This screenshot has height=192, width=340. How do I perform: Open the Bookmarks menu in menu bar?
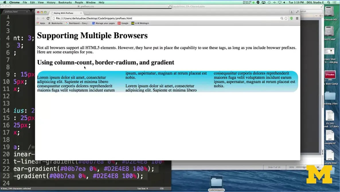click(x=65, y=2)
